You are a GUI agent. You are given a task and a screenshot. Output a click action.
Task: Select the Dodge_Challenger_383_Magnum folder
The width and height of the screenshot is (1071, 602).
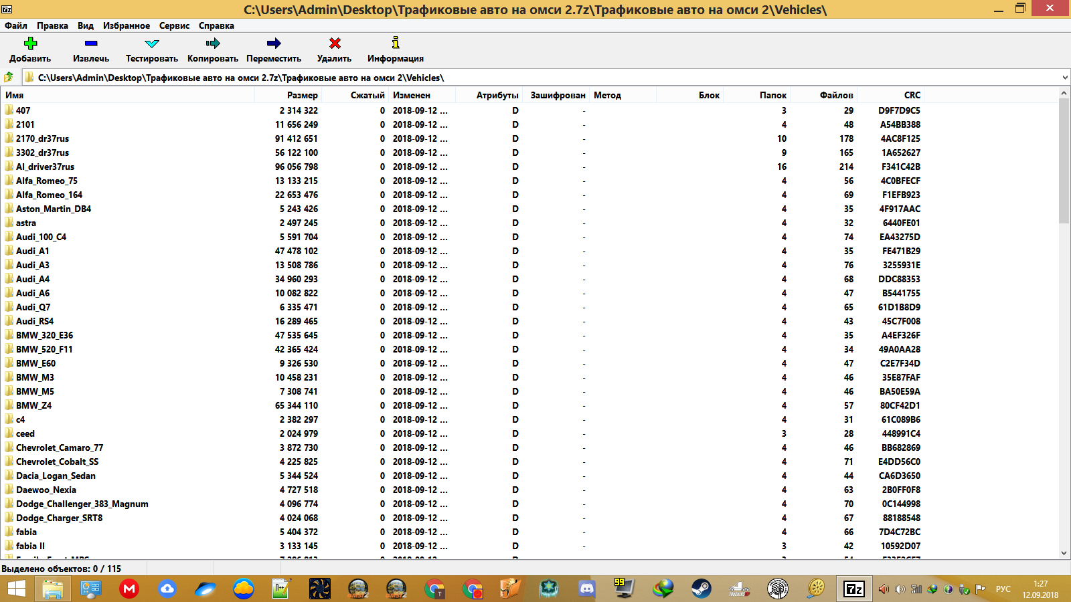coord(82,504)
